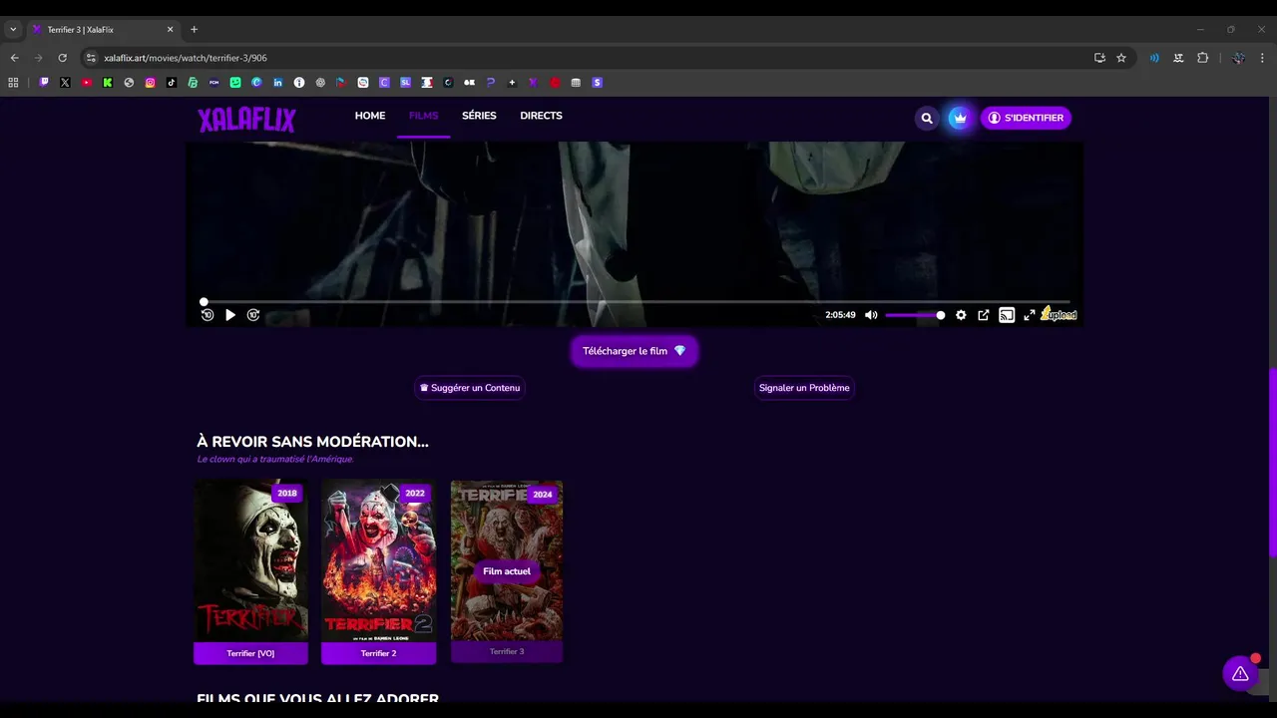Open the Kick bookmark icon
Image resolution: width=1277 pixels, height=718 pixels.
click(x=108, y=83)
